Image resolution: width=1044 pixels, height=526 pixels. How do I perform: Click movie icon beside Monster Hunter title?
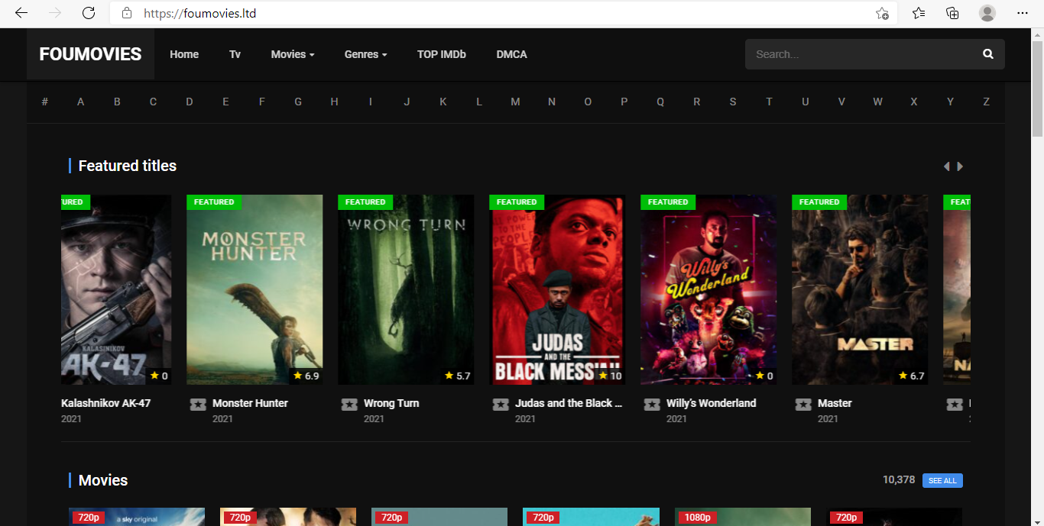[198, 404]
